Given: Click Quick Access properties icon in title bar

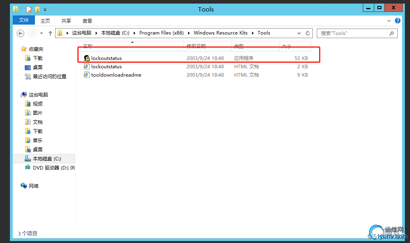Looking at the screenshot, I should point(29,10).
